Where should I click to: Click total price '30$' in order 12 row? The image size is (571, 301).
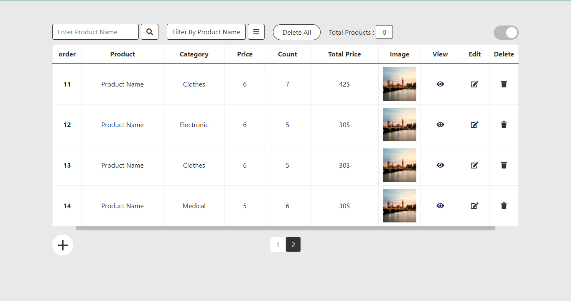344,125
